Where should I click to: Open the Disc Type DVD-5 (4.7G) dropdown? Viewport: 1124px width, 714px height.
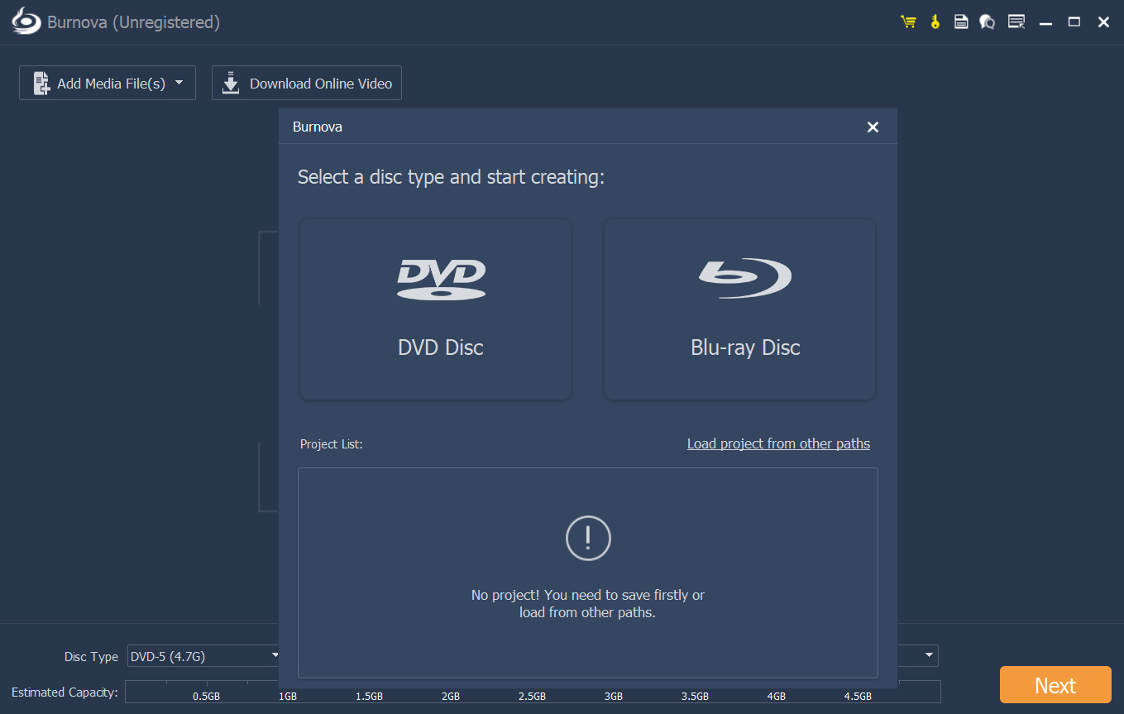click(203, 656)
